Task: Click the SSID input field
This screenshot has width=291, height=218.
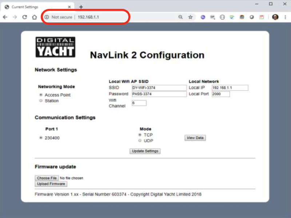Action: [159, 88]
